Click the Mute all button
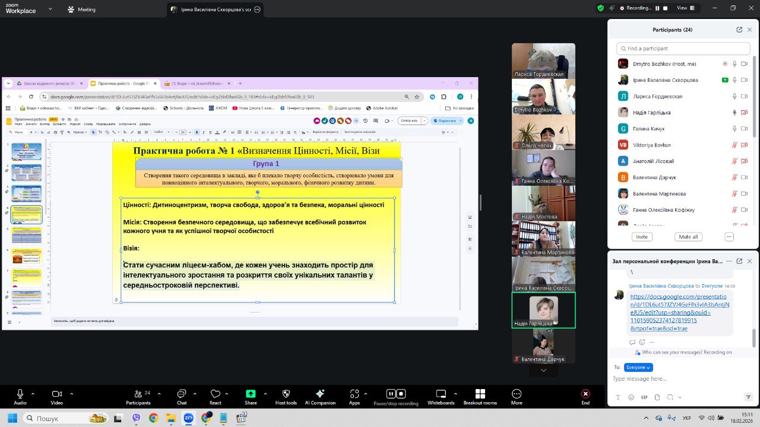The width and height of the screenshot is (760, 427). 688,237
